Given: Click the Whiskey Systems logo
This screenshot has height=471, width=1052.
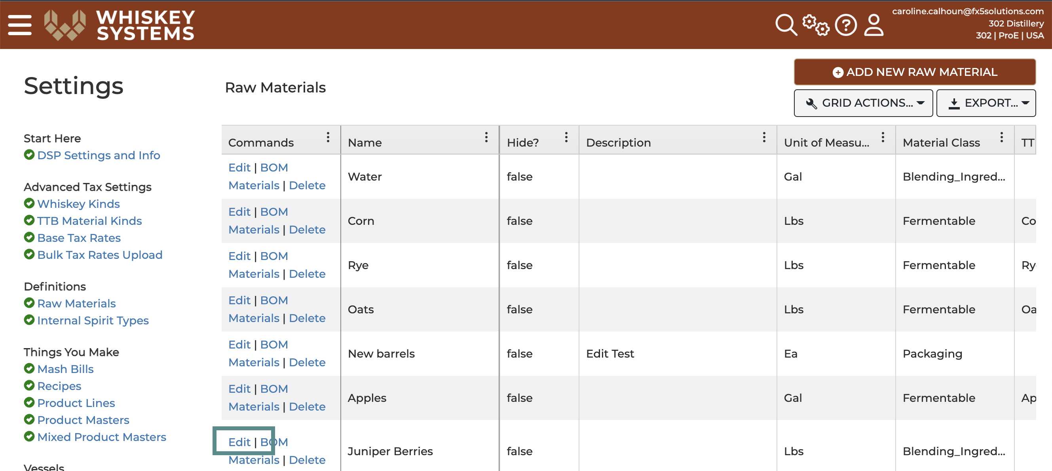Looking at the screenshot, I should (x=120, y=25).
